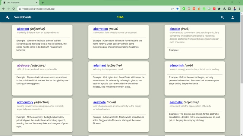
Task: Open the aesthete word link
Action: pyautogui.click(x=99, y=102)
